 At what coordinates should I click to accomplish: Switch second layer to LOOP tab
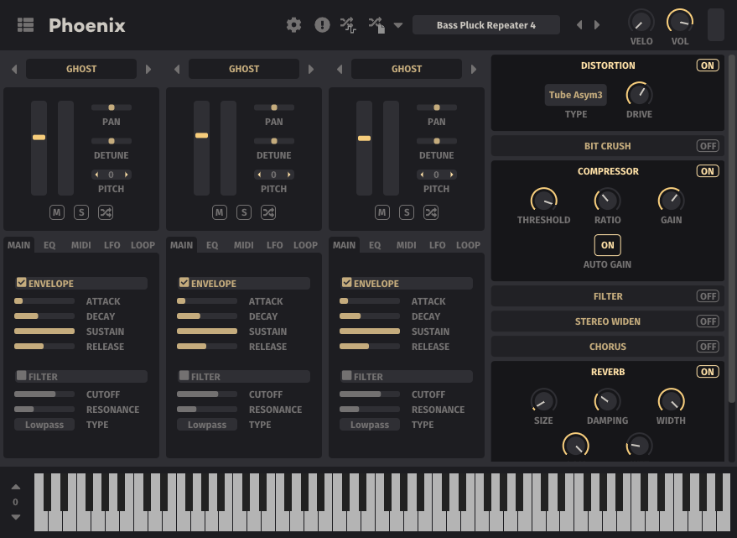coord(305,245)
